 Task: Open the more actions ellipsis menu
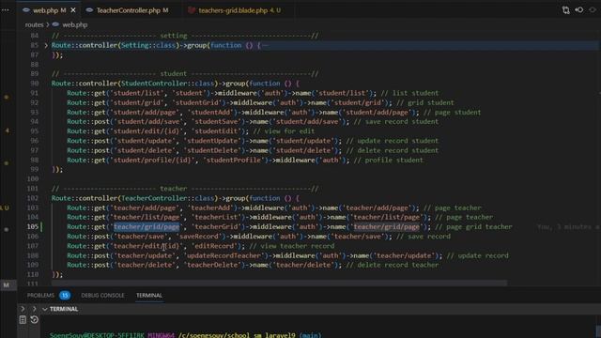point(6,10)
